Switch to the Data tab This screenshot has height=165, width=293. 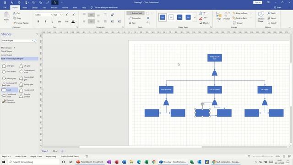tap(44, 7)
